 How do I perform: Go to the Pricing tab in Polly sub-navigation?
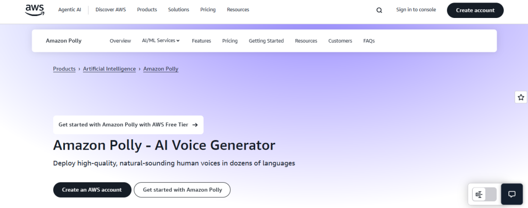pyautogui.click(x=229, y=41)
